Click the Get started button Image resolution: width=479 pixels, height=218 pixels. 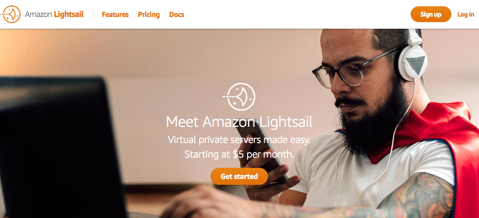239,176
